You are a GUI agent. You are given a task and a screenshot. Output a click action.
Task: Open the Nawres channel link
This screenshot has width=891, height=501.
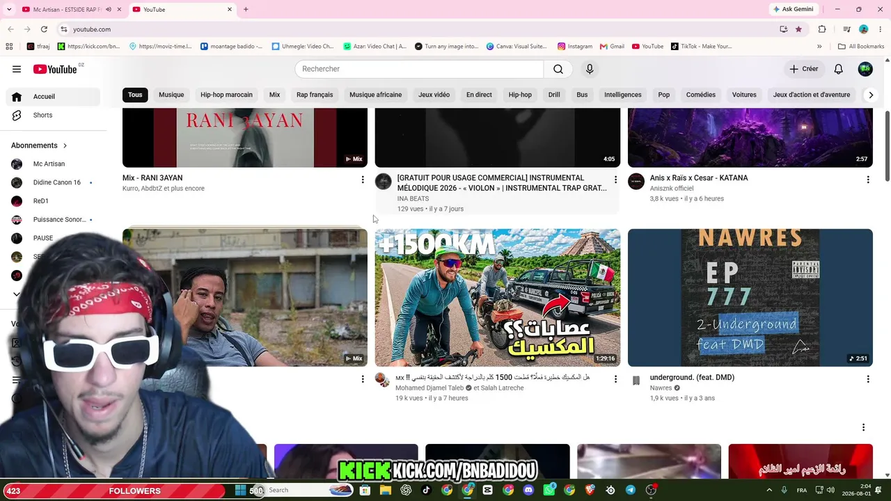coord(661,388)
